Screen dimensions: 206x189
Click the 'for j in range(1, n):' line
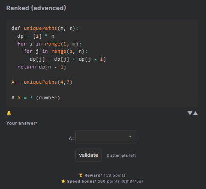coord(56,52)
